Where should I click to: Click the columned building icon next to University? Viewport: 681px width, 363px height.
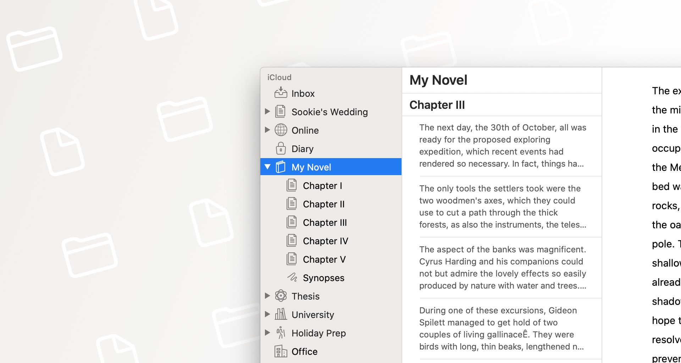click(x=281, y=314)
